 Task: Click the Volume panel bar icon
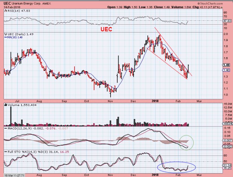tap(6, 105)
